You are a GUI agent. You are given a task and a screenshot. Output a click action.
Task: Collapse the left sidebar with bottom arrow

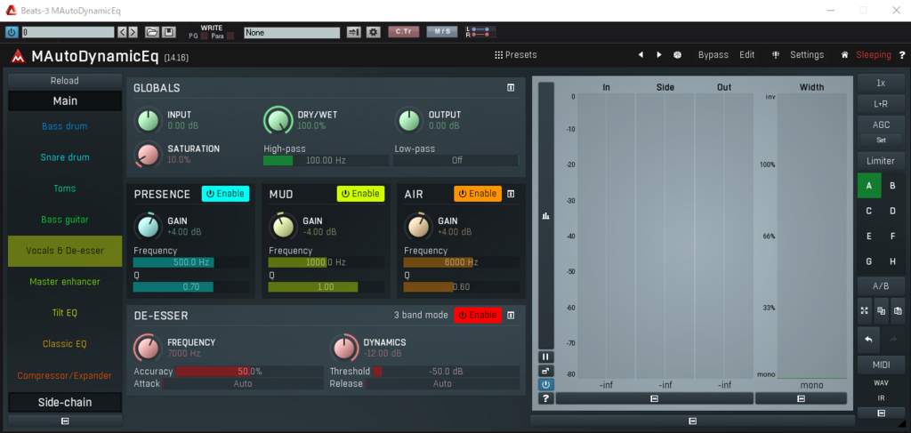pyautogui.click(x=65, y=421)
